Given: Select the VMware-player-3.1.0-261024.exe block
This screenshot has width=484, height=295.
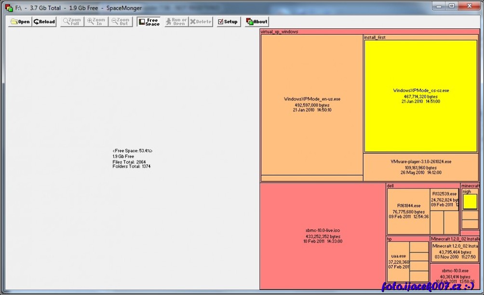Looking at the screenshot, I should (421, 167).
